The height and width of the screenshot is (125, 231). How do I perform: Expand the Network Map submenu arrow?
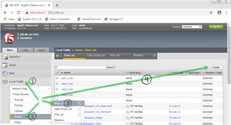[x=49, y=89]
